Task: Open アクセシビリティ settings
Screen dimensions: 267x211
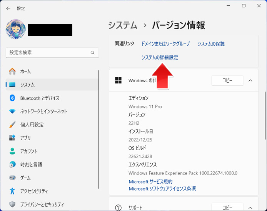Action: coord(52,191)
